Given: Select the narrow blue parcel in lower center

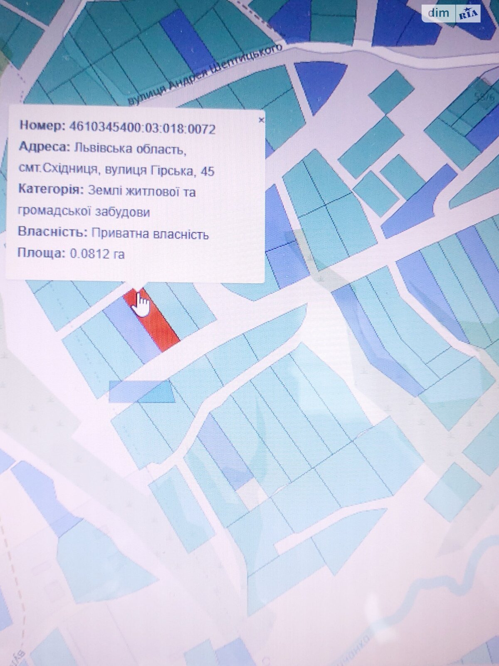Looking at the screenshot, I should tap(225, 450).
